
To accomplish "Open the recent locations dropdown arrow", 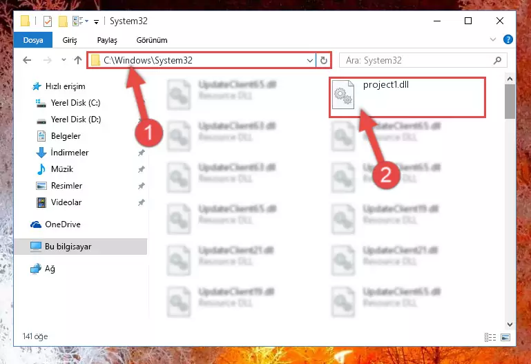I will (x=64, y=60).
